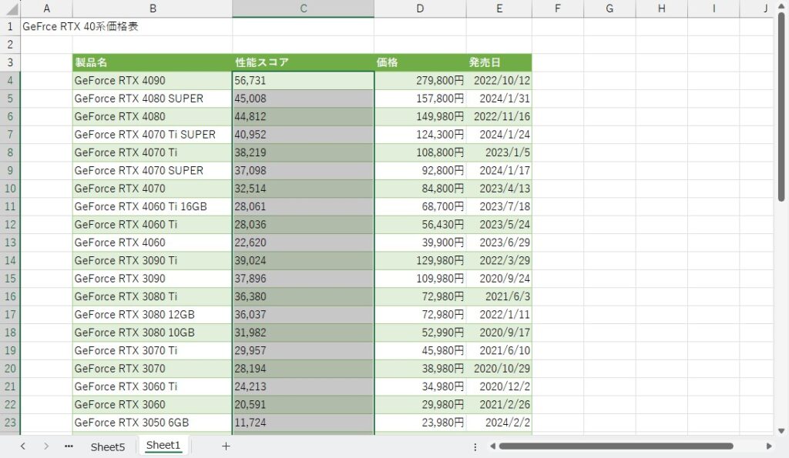Viewport: 789px width, 458px height.
Task: Click the next sheet navigation arrow
Action: [46, 446]
